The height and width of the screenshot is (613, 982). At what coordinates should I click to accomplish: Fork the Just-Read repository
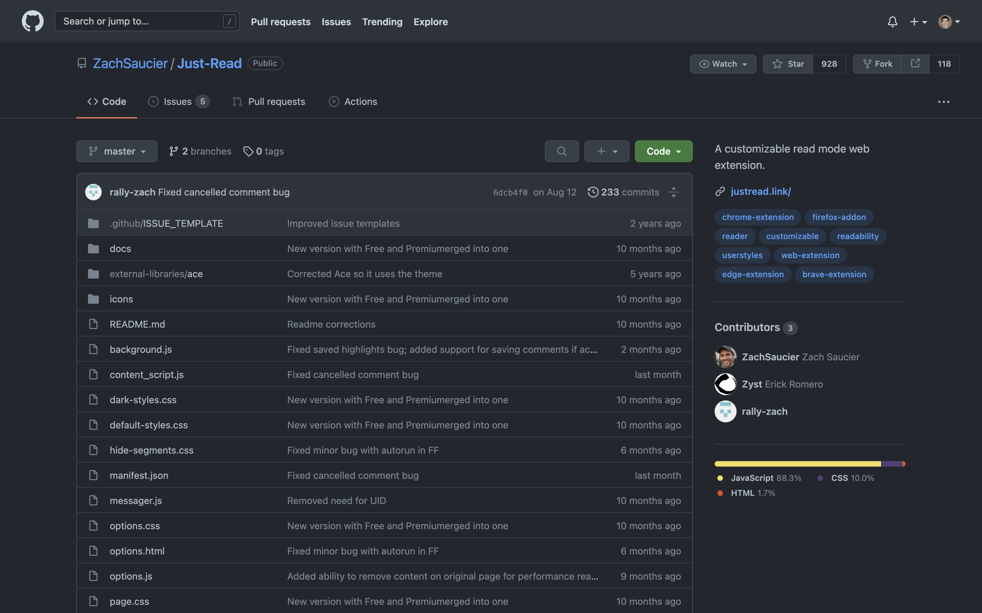pyautogui.click(x=877, y=64)
